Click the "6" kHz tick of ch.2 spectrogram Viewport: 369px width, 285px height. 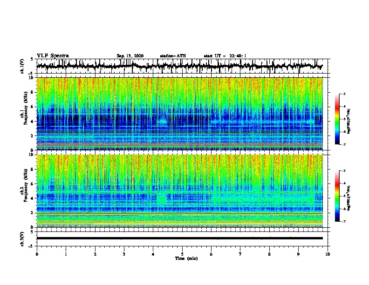pos(33,184)
